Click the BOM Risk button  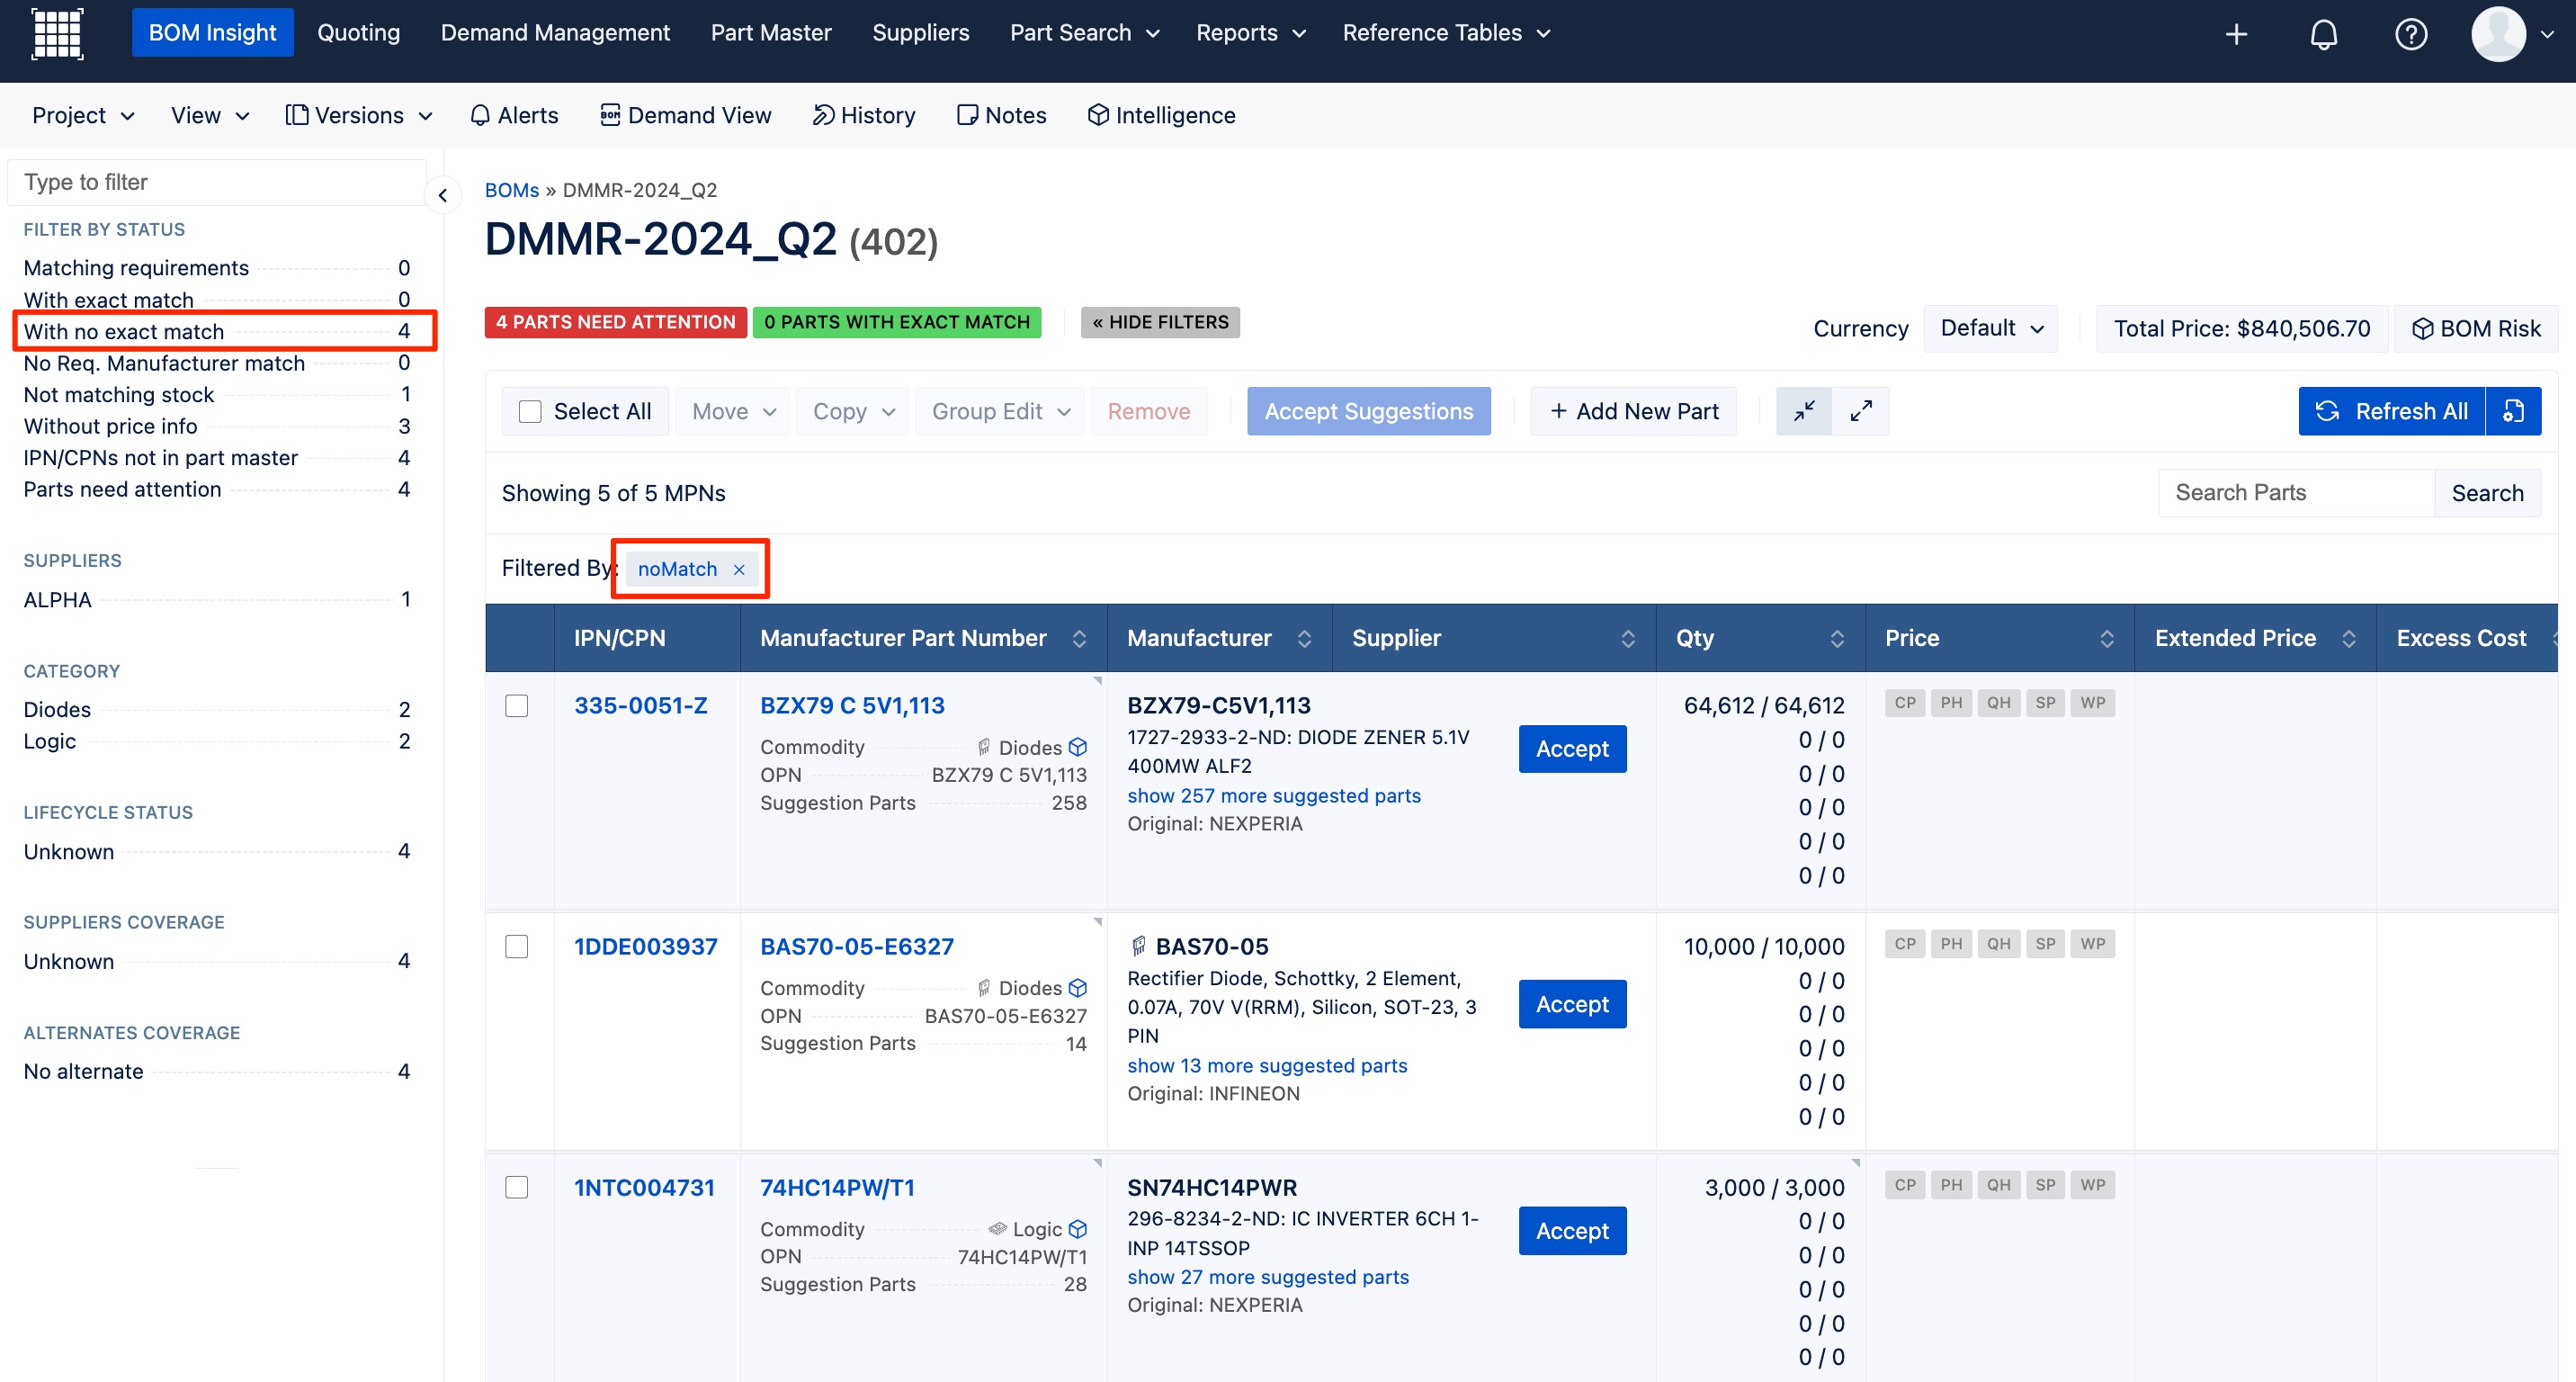click(2476, 329)
